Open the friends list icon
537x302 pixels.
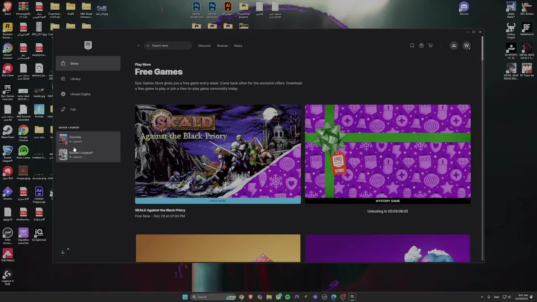pyautogui.click(x=454, y=46)
